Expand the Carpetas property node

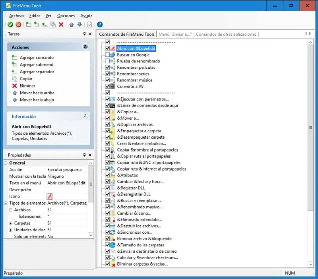pos(11,223)
